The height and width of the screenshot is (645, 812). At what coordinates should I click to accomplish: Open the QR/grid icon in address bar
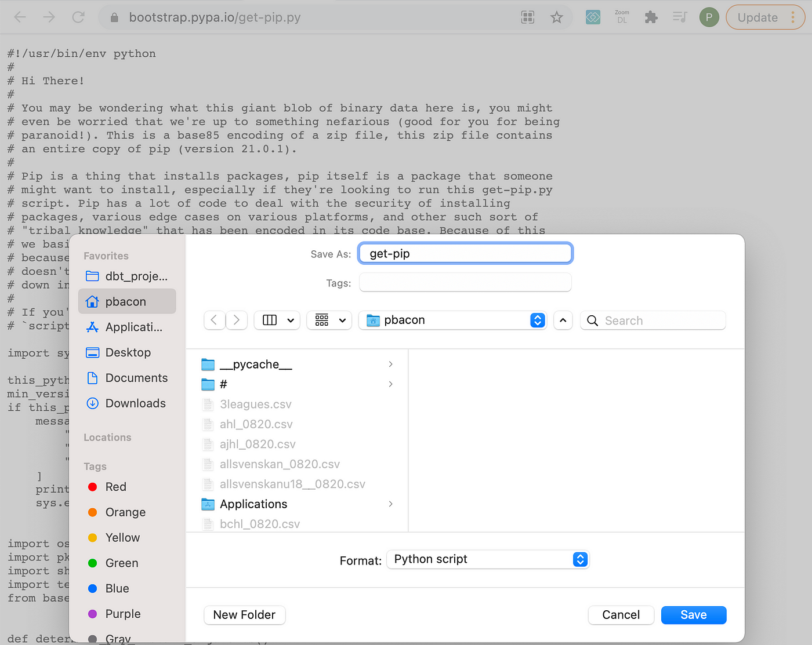click(528, 17)
